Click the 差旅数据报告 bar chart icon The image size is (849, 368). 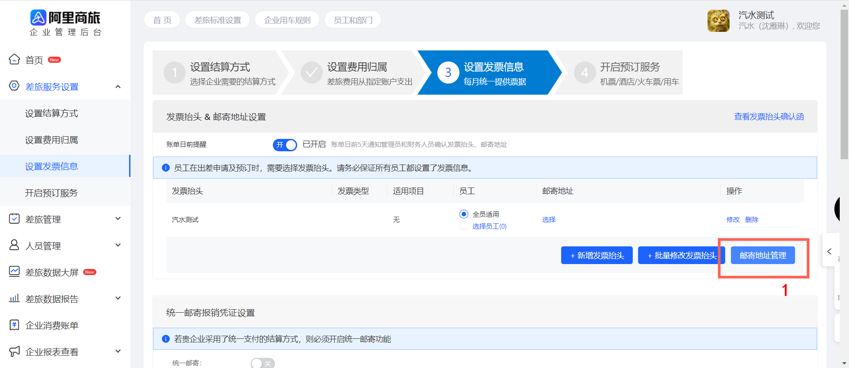14,298
